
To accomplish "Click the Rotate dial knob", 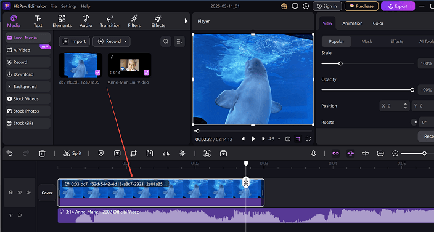I will tap(414, 122).
